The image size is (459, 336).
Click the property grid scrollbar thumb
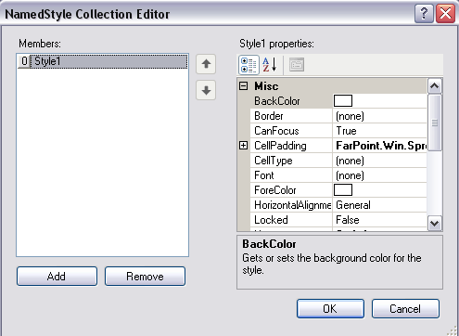(435, 123)
